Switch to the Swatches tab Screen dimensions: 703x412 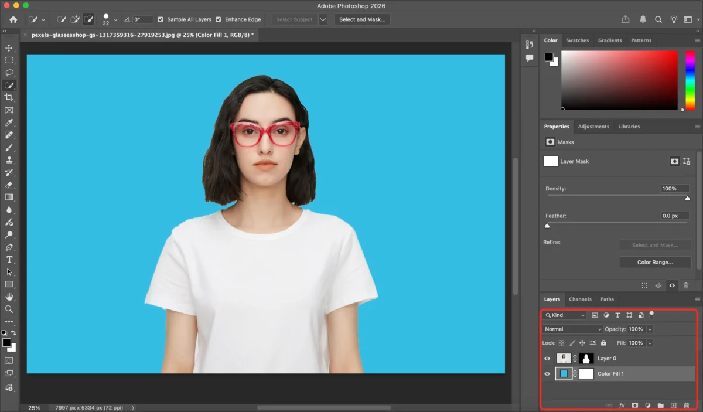tap(577, 40)
